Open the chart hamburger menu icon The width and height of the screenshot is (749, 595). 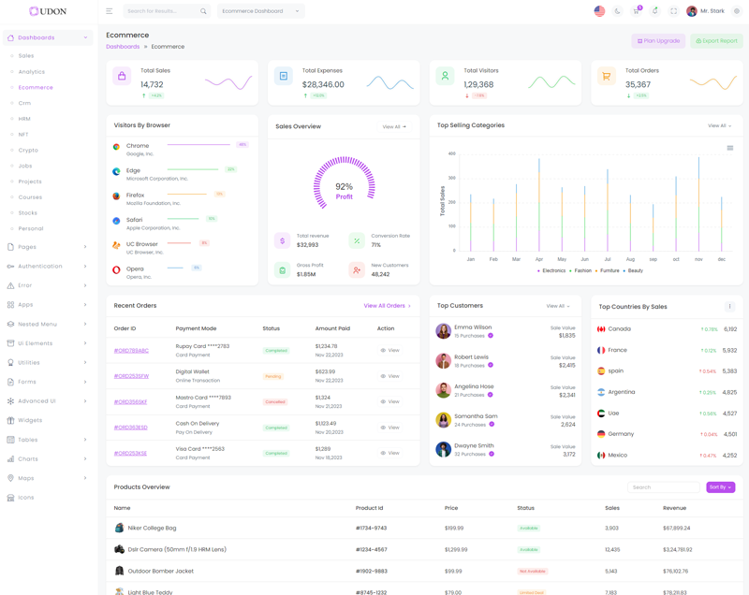(730, 148)
